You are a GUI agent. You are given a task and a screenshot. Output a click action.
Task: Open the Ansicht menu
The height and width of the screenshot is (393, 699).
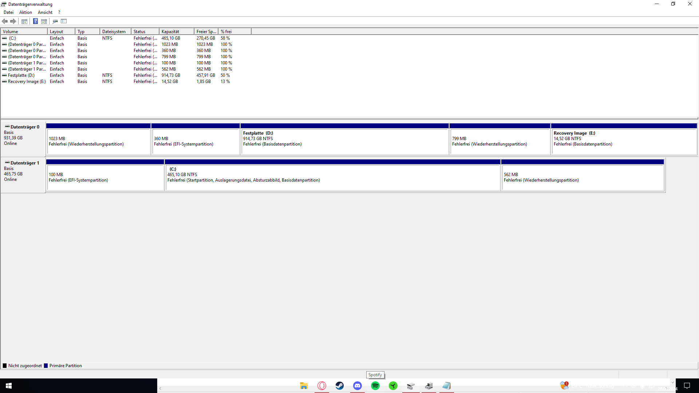pyautogui.click(x=45, y=12)
